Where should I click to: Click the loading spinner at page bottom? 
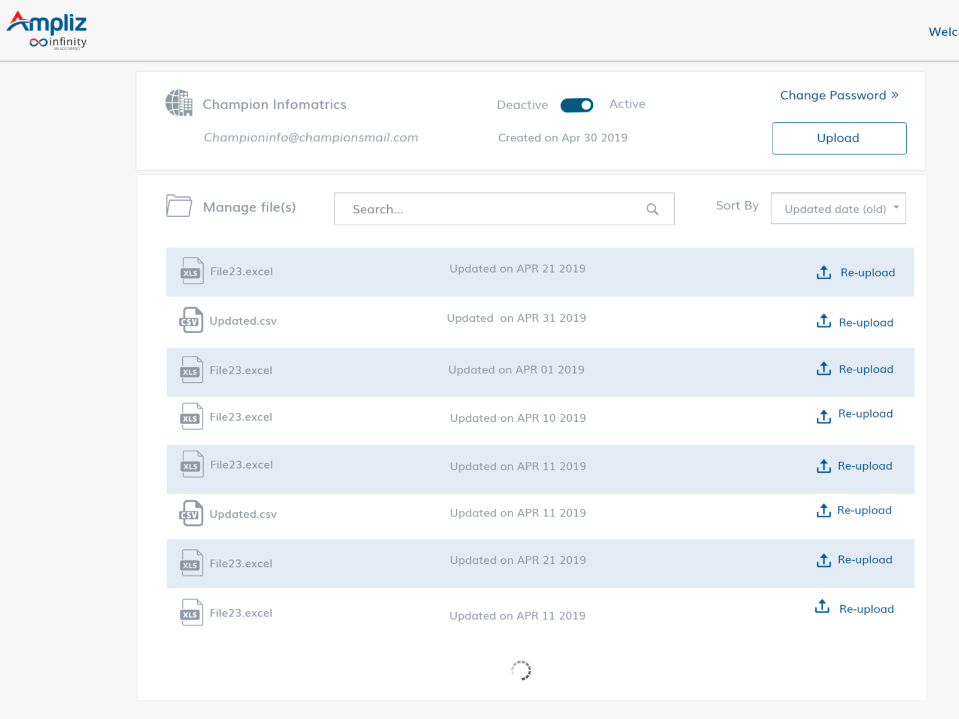point(521,670)
